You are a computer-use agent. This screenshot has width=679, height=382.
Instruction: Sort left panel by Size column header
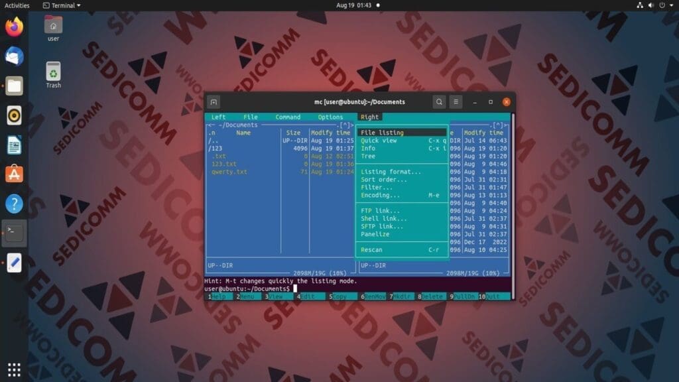pos(293,133)
